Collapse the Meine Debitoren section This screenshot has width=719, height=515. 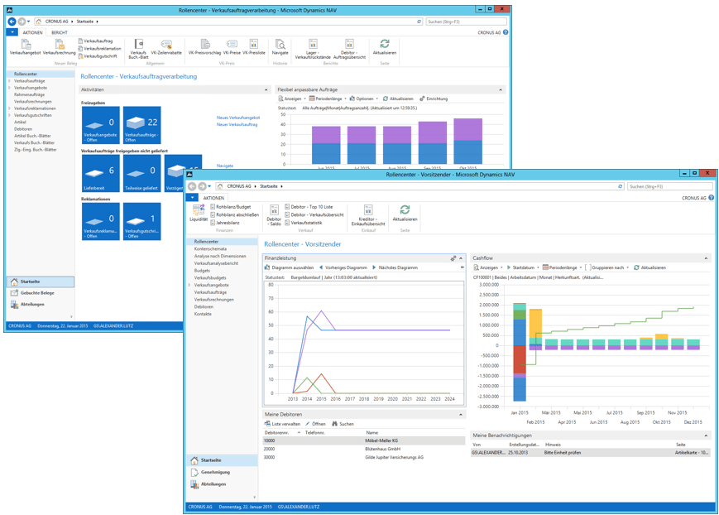(x=460, y=415)
